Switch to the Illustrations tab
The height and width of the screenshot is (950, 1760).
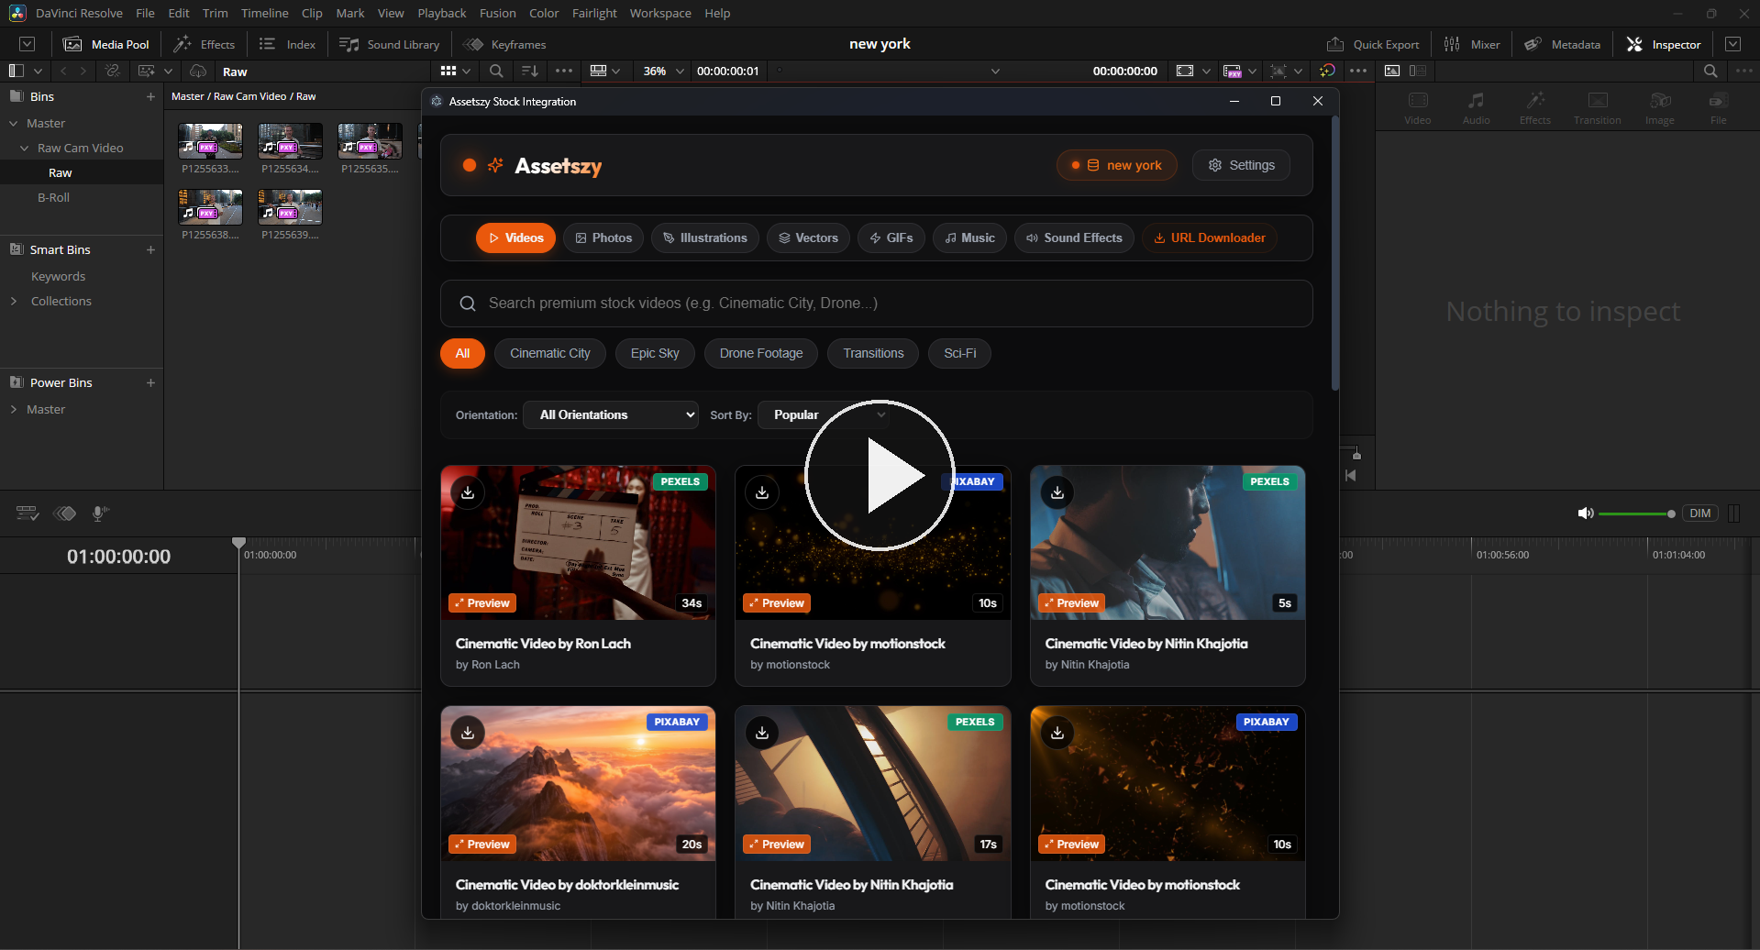click(705, 237)
